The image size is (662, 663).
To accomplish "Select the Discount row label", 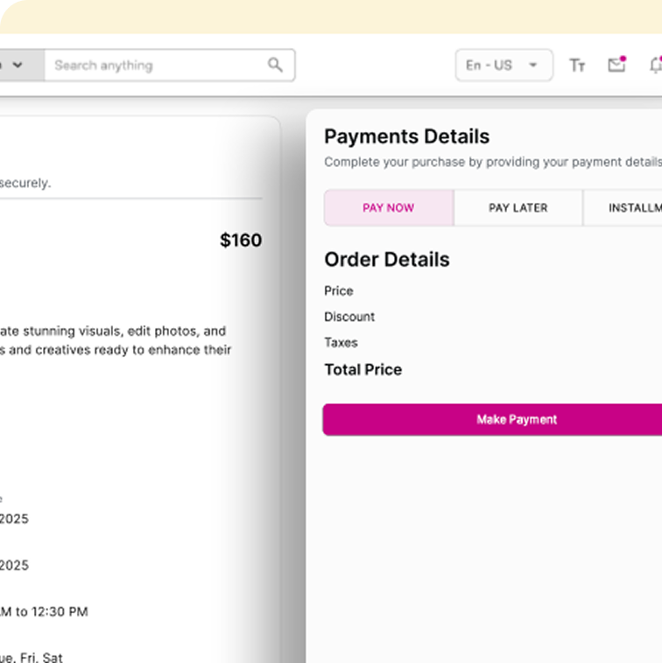I will (349, 317).
